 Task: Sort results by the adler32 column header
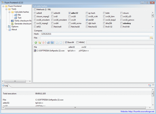tap(71, 47)
